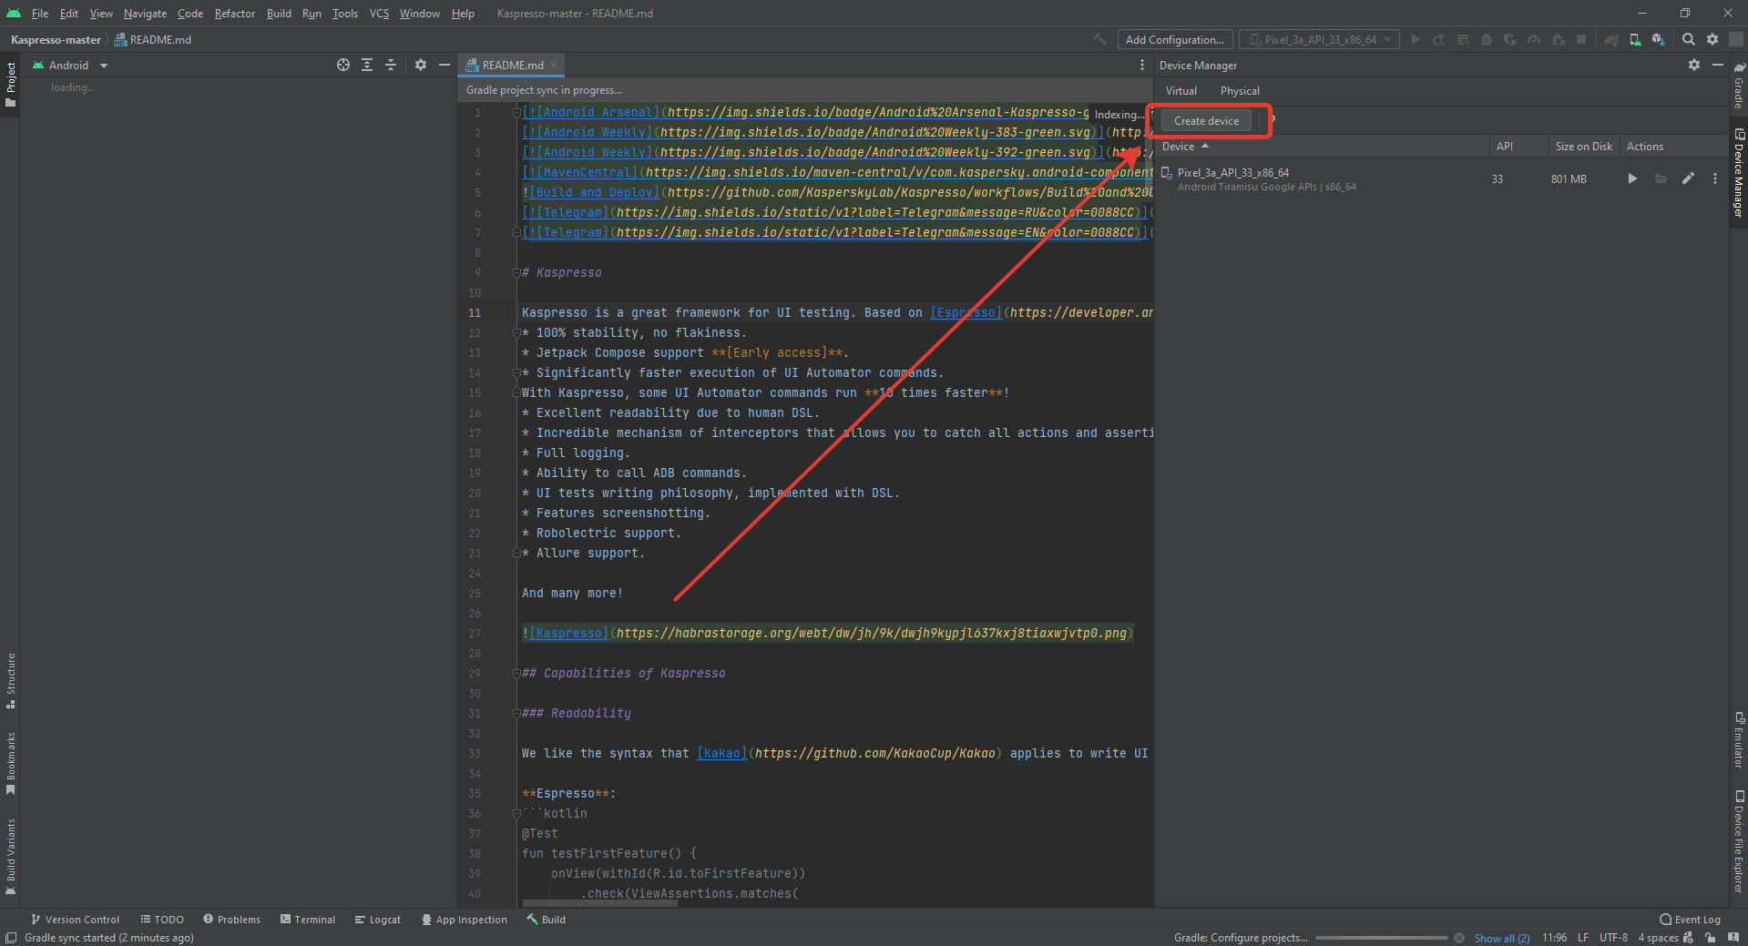Image resolution: width=1748 pixels, height=946 pixels.
Task: Click the 4 spaces indent setting
Action: tap(1658, 938)
